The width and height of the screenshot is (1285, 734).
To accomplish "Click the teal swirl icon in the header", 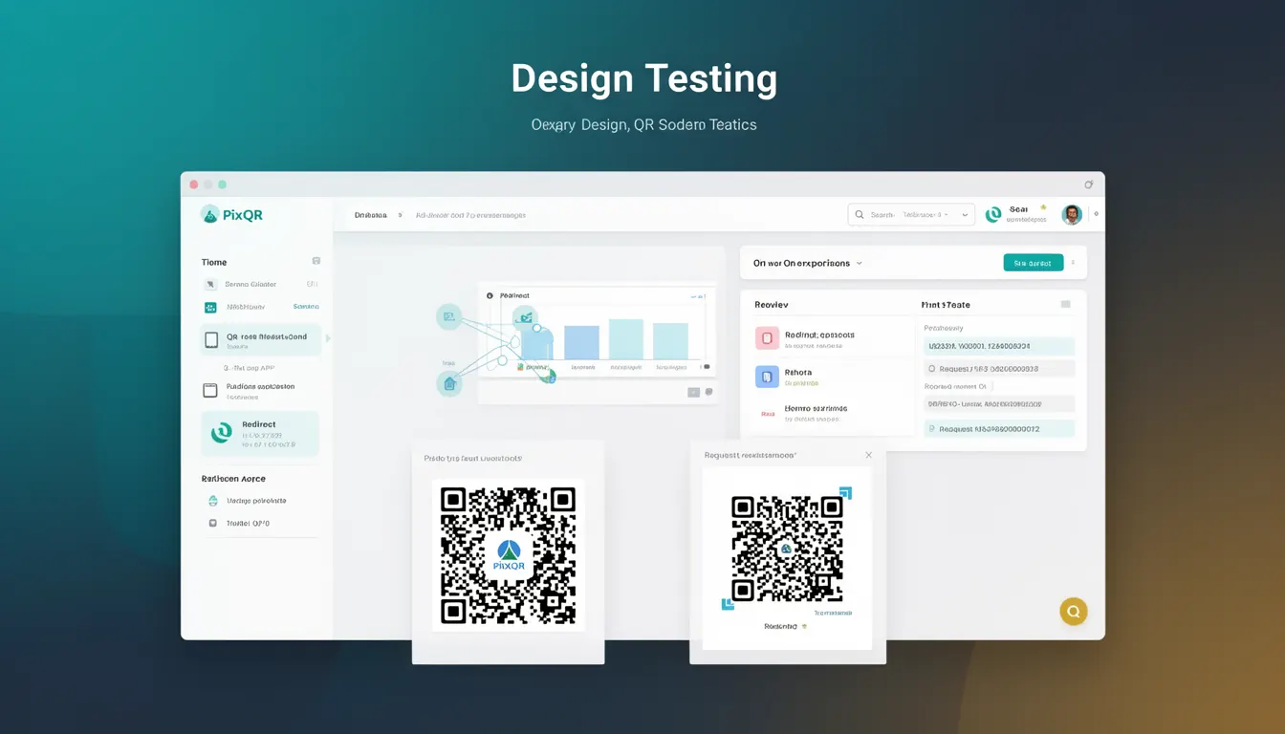I will (993, 214).
